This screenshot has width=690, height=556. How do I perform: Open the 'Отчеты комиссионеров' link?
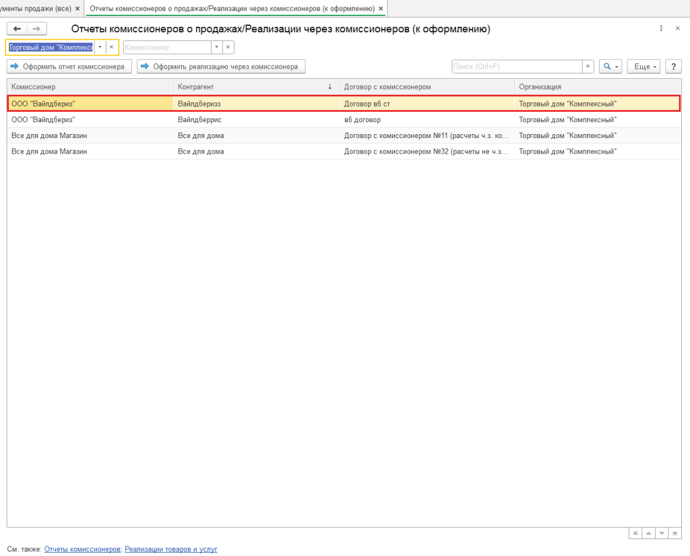[x=82, y=549]
